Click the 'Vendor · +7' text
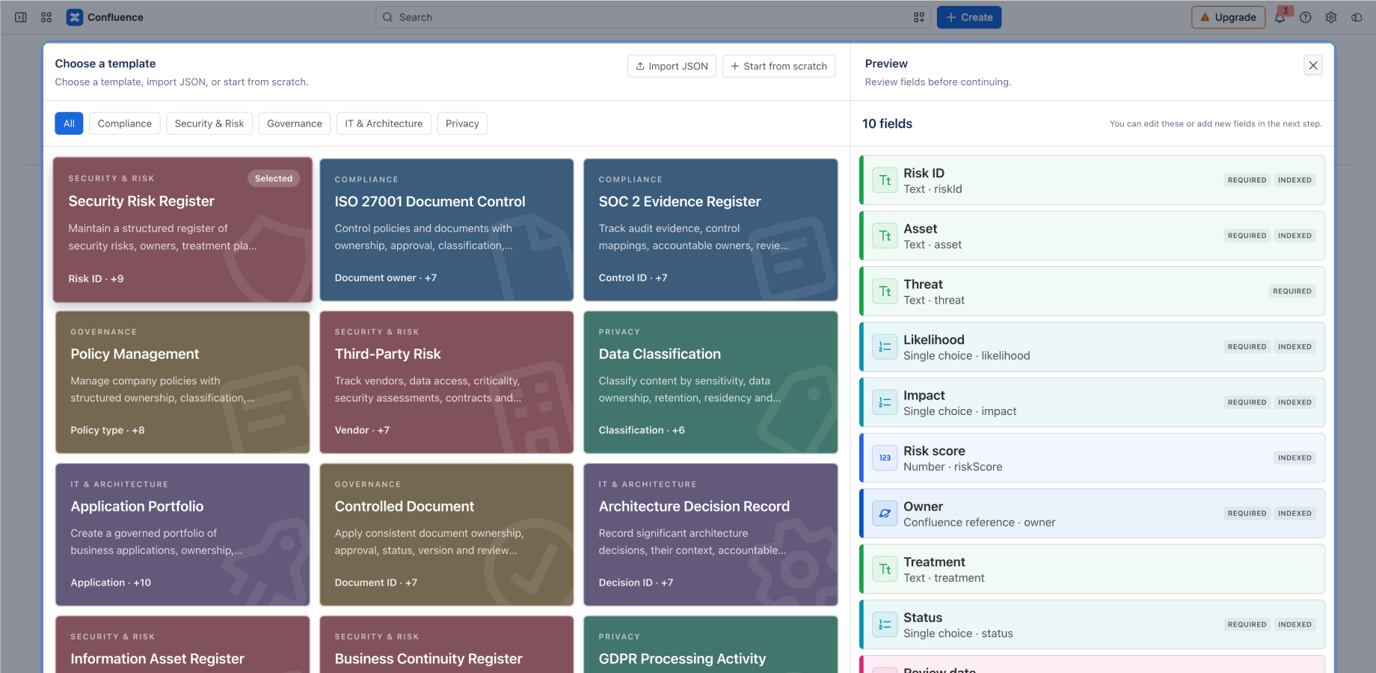The height and width of the screenshot is (673, 1376). coord(362,430)
